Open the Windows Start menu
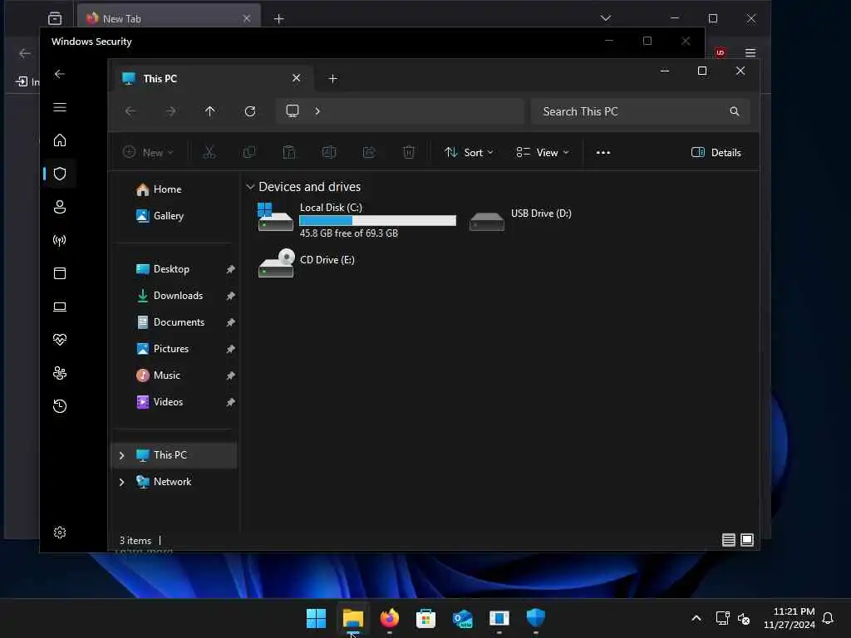The height and width of the screenshot is (638, 851). tap(316, 618)
